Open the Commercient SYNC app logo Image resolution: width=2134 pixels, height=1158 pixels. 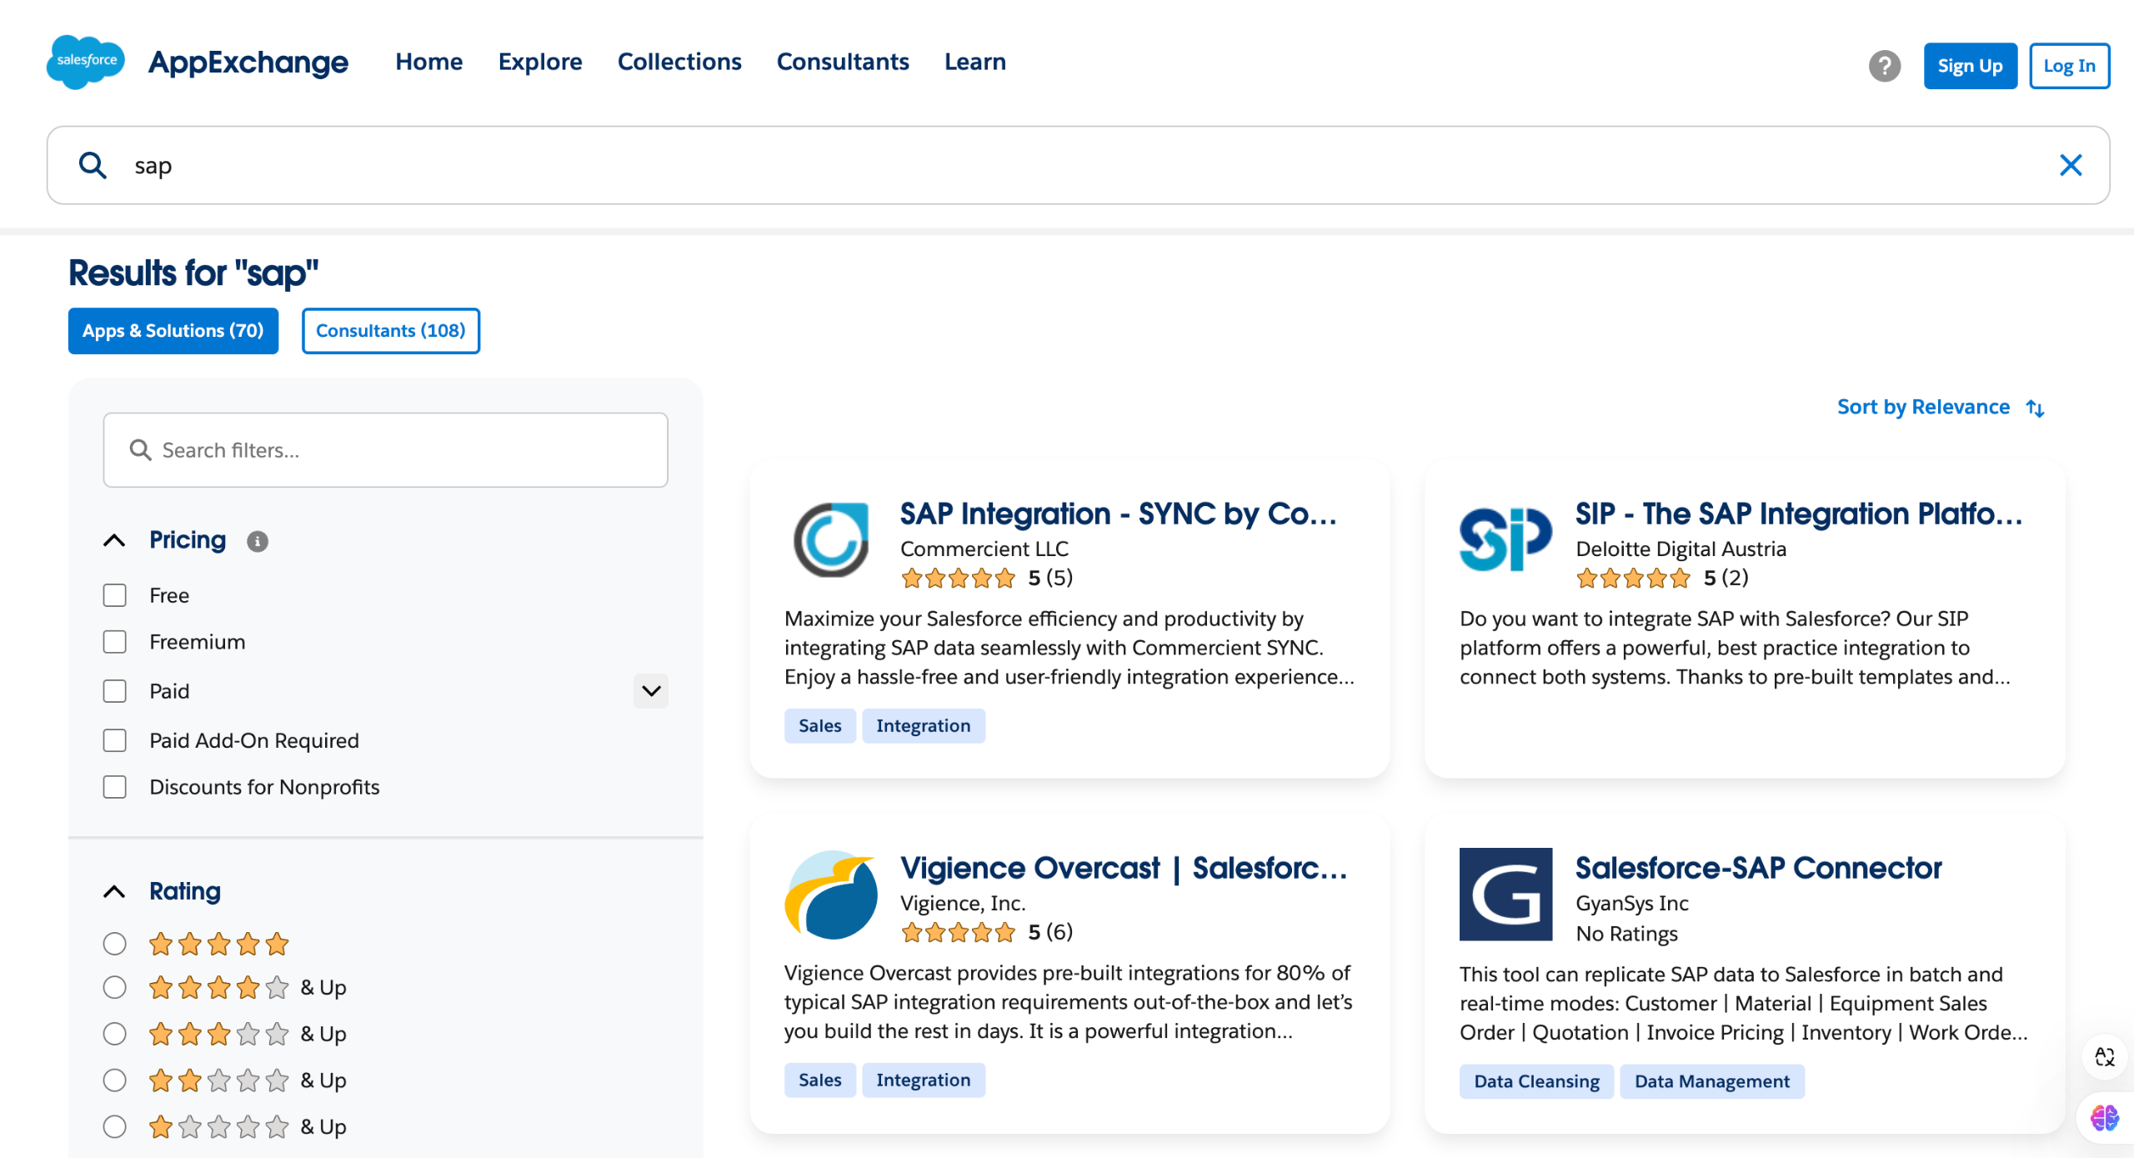(x=831, y=539)
